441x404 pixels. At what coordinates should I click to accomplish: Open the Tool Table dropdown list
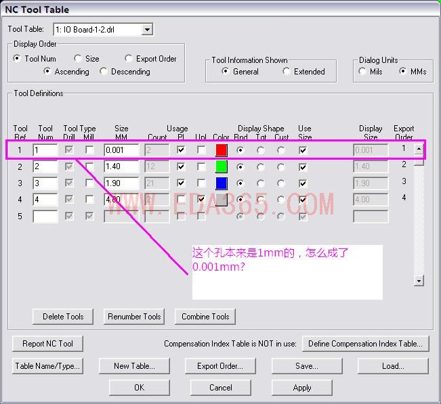147,30
